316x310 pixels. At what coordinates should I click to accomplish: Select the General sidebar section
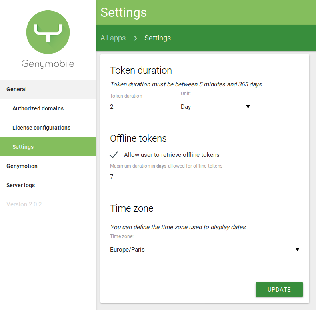click(x=17, y=89)
